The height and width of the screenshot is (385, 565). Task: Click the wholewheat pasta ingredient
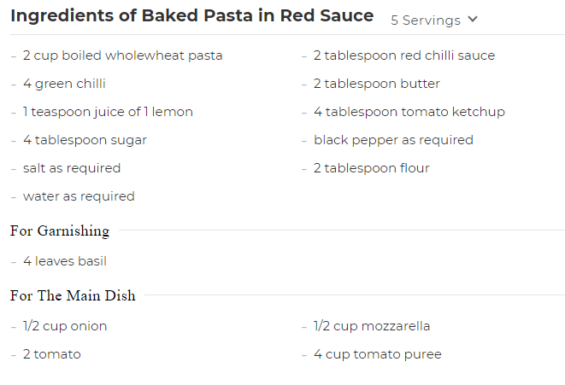pos(122,55)
